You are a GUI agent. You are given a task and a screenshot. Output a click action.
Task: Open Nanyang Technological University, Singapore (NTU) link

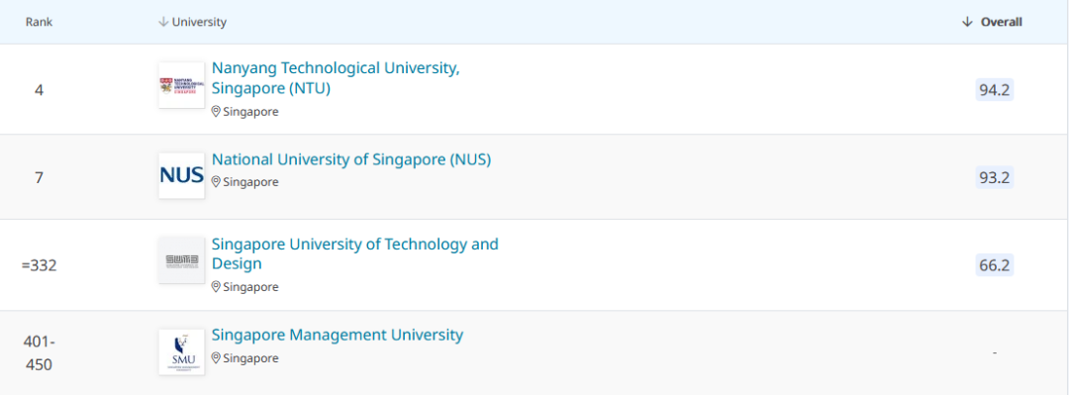click(337, 78)
